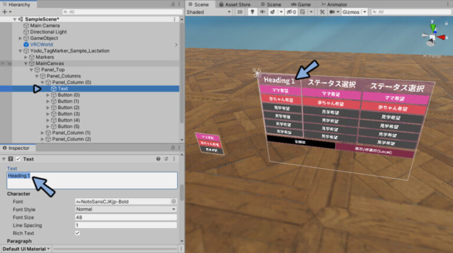Open Text component help reference icon
This screenshot has width=453, height=253.
tap(158, 159)
